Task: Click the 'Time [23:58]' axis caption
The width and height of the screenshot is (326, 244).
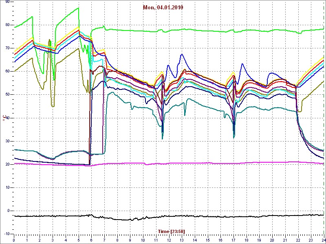Action: 171,231
